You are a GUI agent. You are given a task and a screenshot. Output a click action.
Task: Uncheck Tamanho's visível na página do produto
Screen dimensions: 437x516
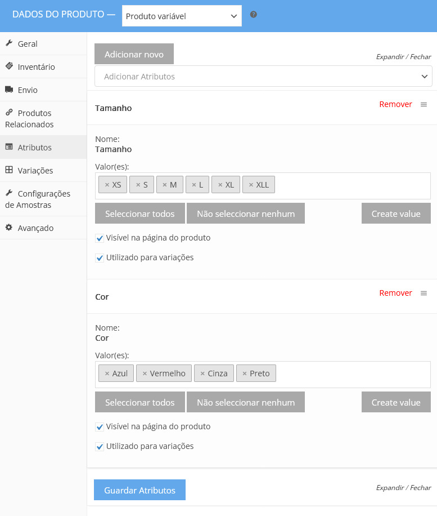pos(100,238)
